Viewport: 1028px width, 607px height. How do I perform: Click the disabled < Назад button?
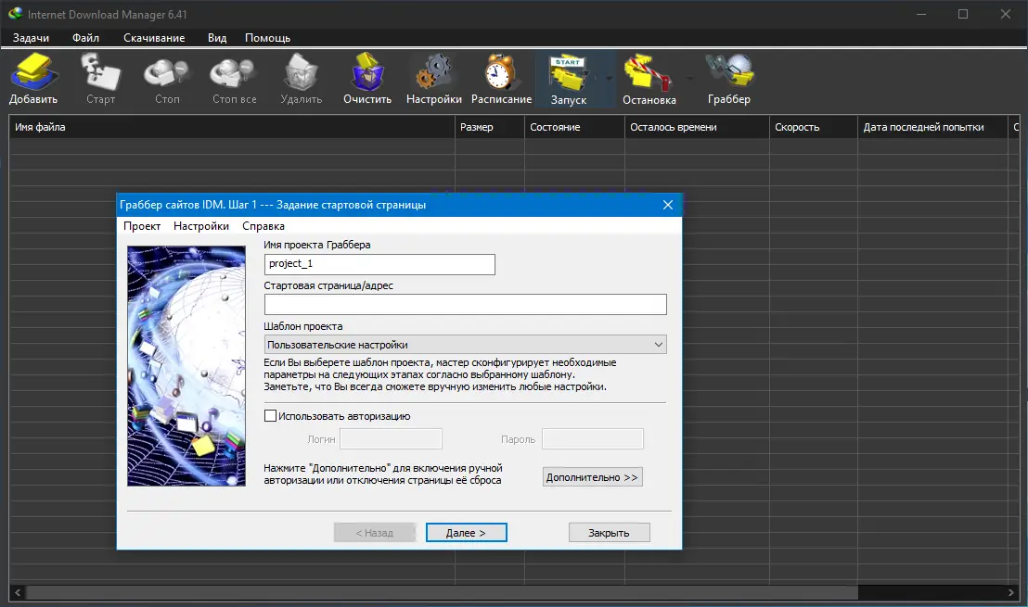point(374,532)
